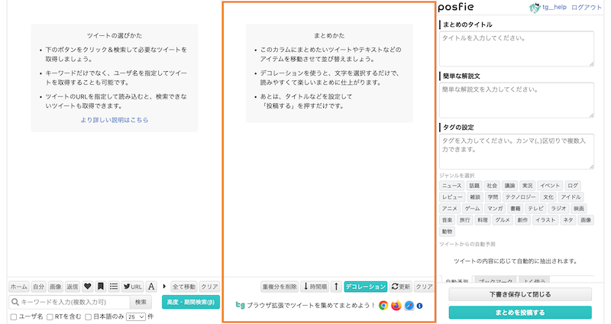
Task: Open the より詳しい説明はこちら link
Action: click(x=115, y=120)
